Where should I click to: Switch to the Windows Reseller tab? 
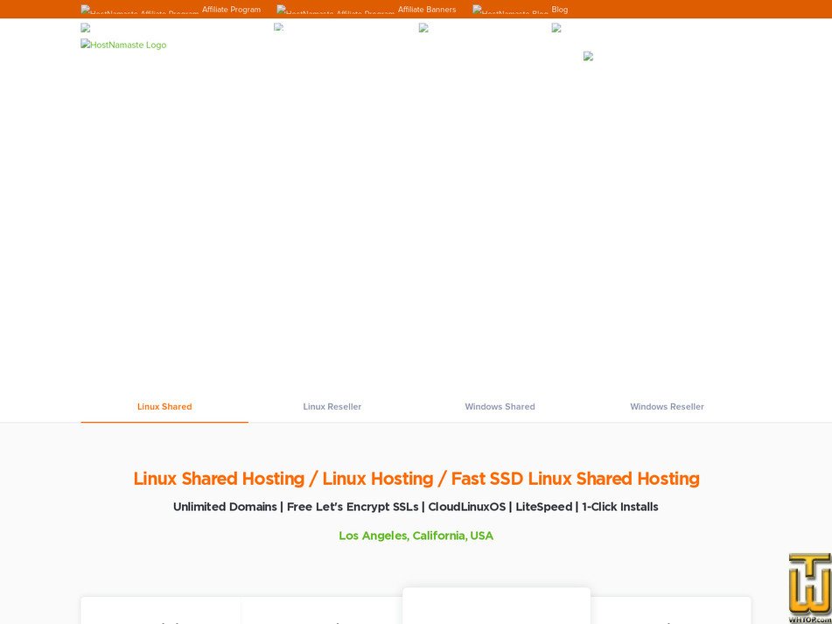coord(667,406)
